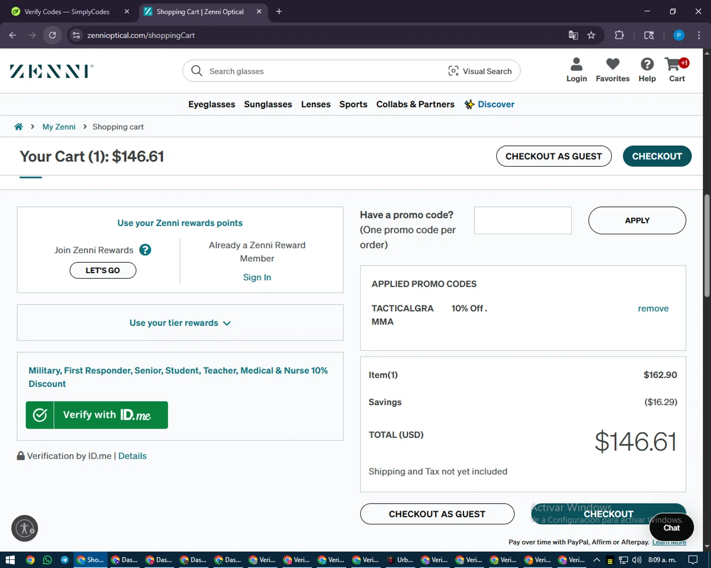
Task: Click the magnifier search icon
Action: tap(197, 71)
